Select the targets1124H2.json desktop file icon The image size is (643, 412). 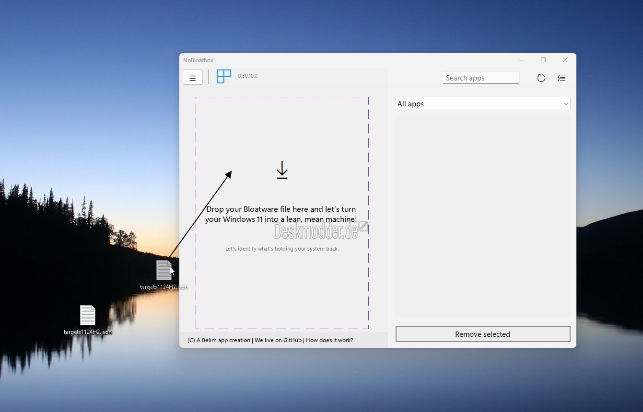coord(88,320)
